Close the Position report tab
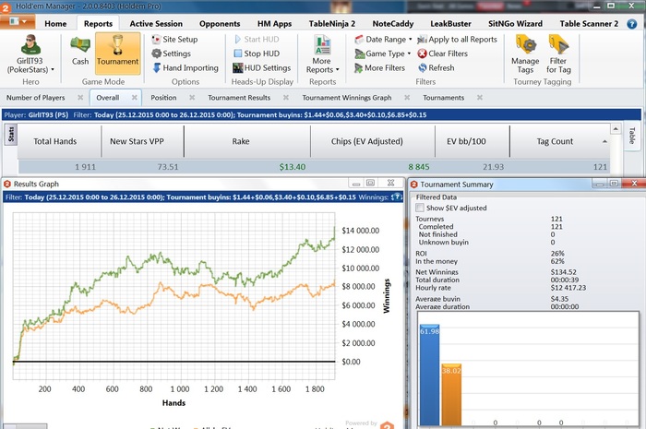 point(192,98)
